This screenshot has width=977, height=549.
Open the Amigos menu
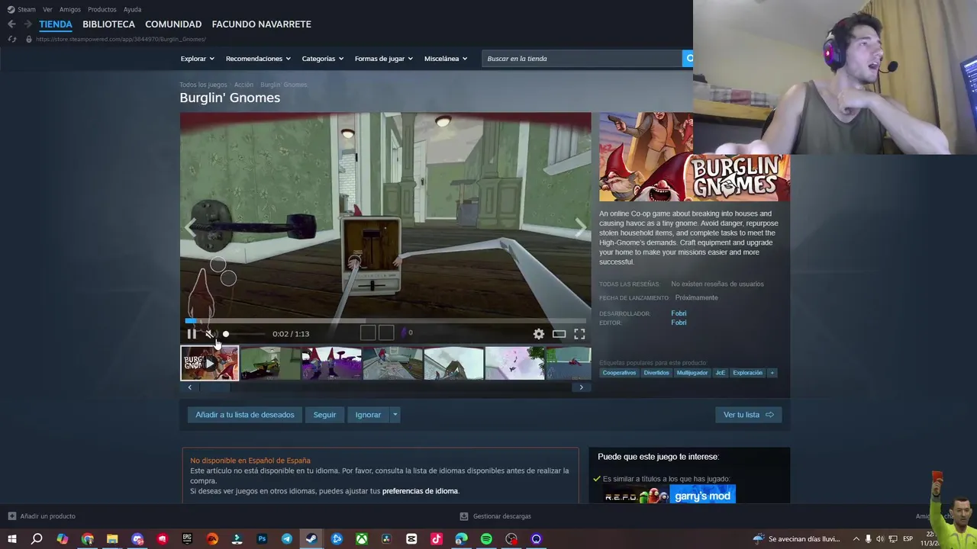click(x=70, y=9)
